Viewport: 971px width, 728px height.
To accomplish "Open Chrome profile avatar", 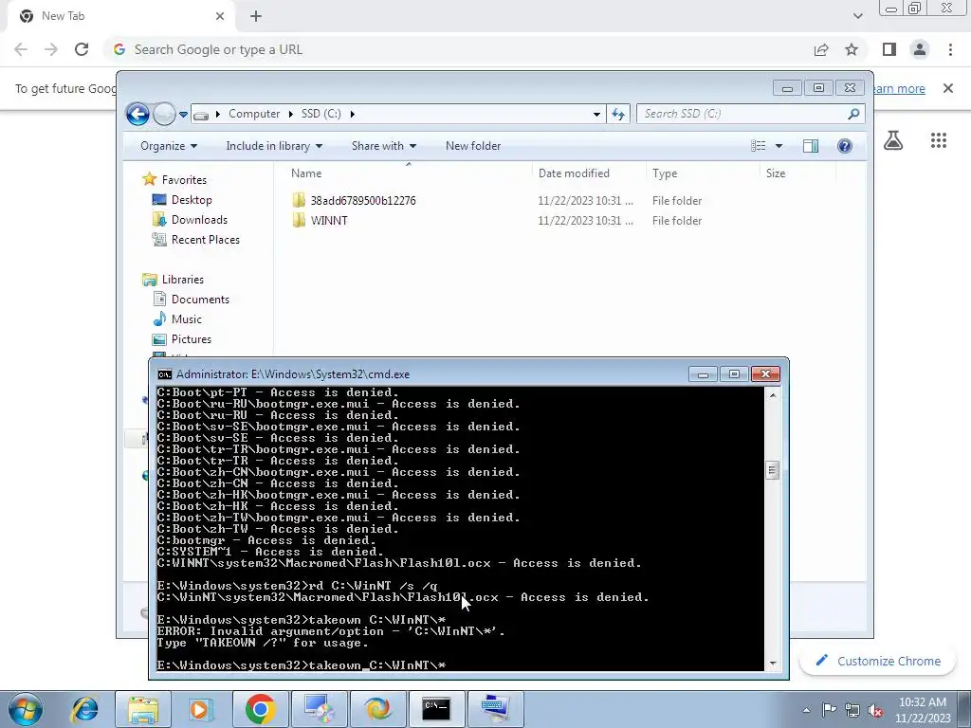I will (920, 49).
